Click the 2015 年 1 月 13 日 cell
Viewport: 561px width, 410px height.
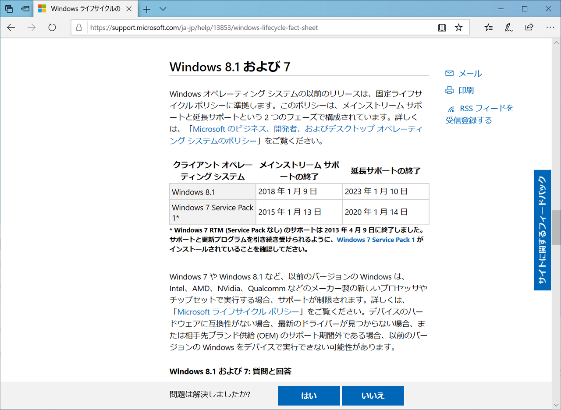pos(299,212)
